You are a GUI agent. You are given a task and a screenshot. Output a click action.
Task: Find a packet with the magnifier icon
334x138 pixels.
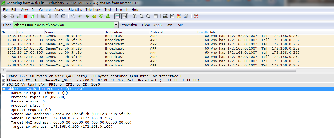tap(73, 16)
